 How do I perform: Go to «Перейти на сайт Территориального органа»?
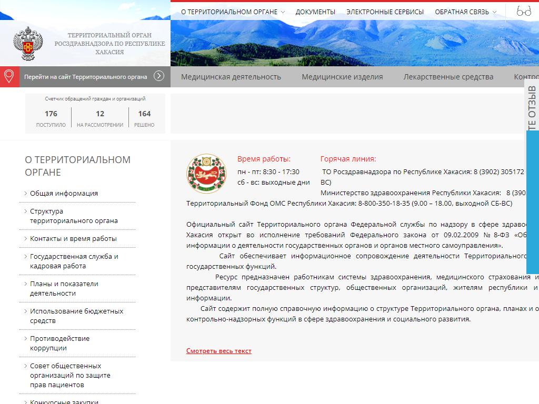(86, 77)
